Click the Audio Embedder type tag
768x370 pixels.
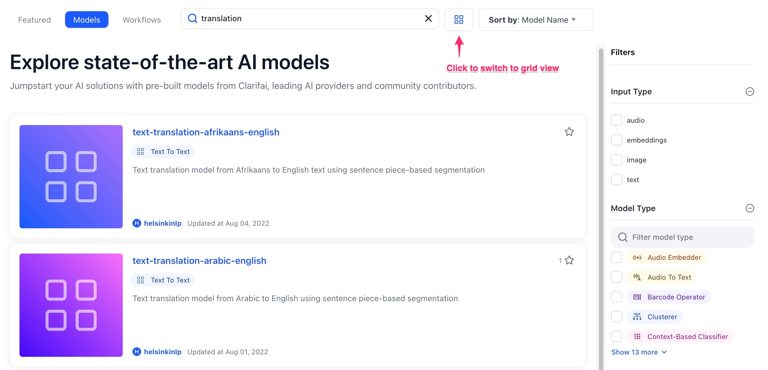pyautogui.click(x=667, y=257)
